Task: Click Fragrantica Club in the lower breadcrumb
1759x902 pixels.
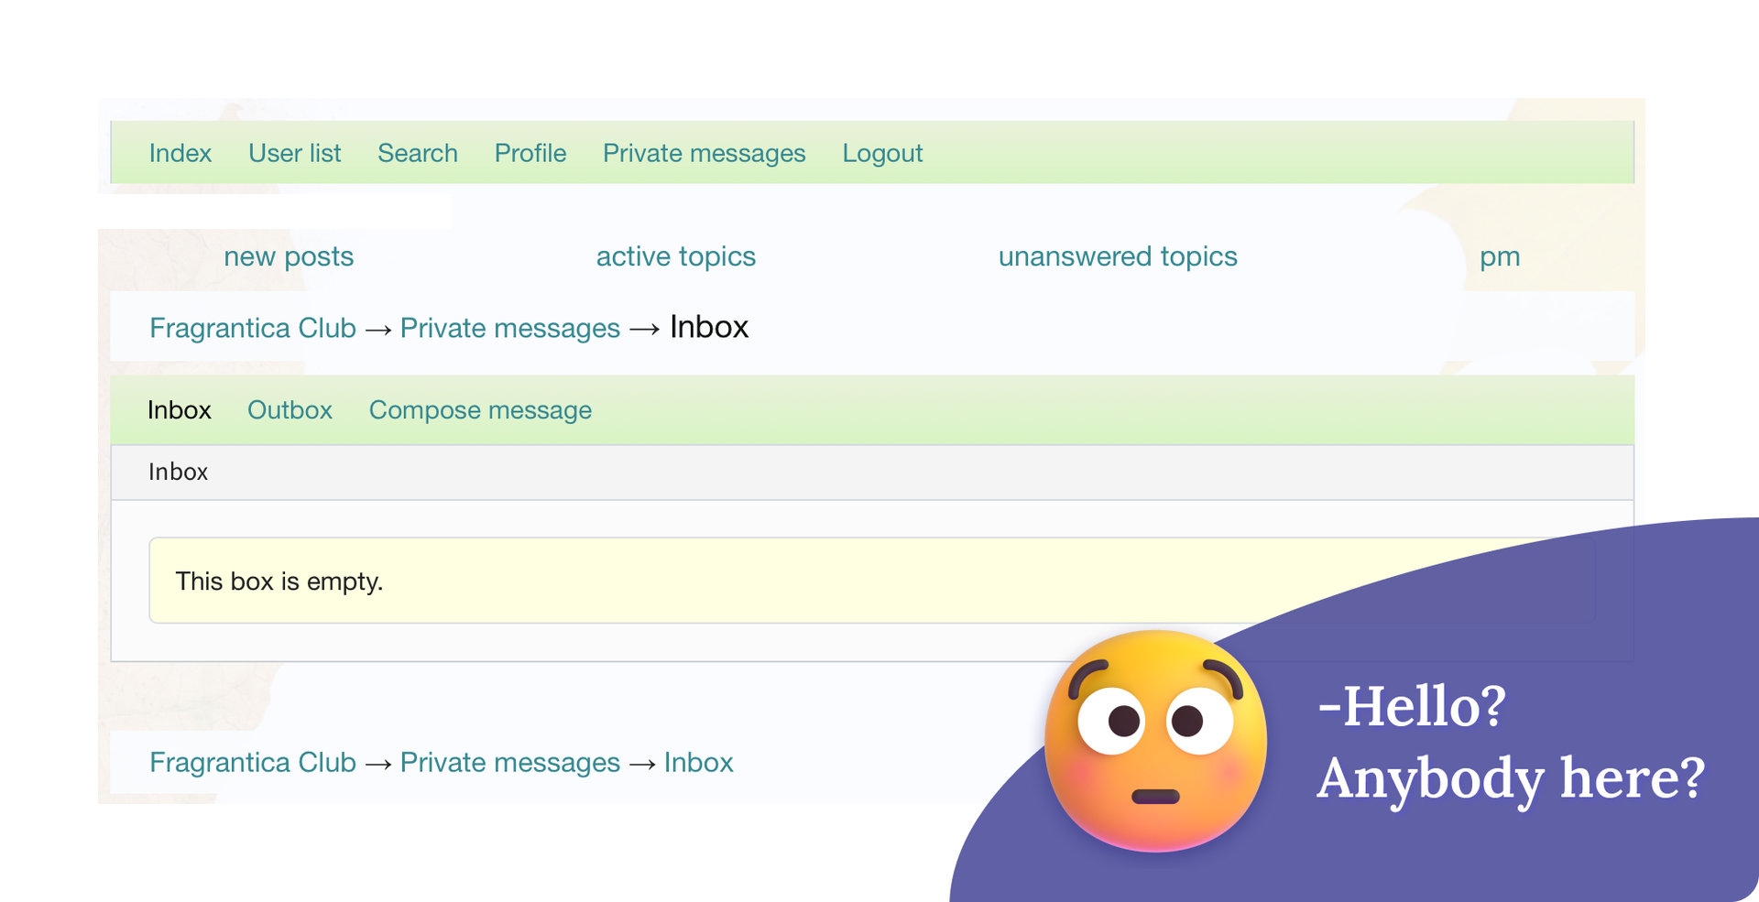Action: (252, 762)
